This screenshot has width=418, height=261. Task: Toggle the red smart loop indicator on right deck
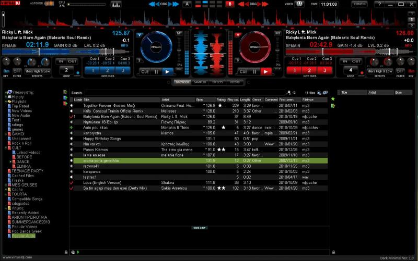coord(362,73)
